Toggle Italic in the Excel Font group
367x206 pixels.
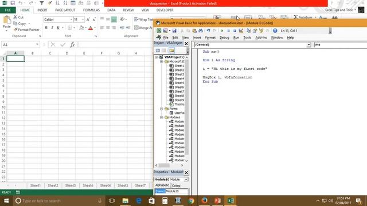pos(52,27)
